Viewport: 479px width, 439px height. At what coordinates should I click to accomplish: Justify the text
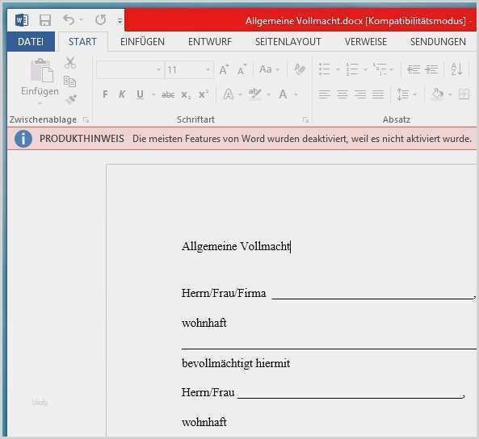point(378,94)
